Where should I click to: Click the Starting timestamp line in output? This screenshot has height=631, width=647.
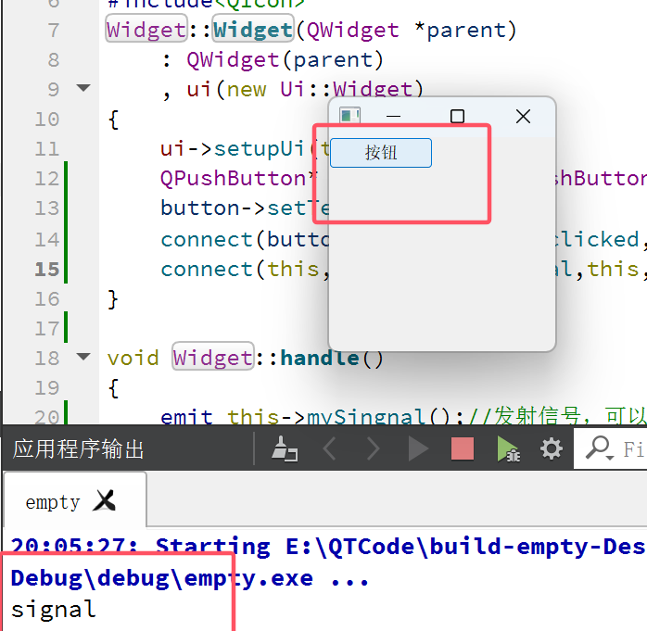tap(328, 547)
